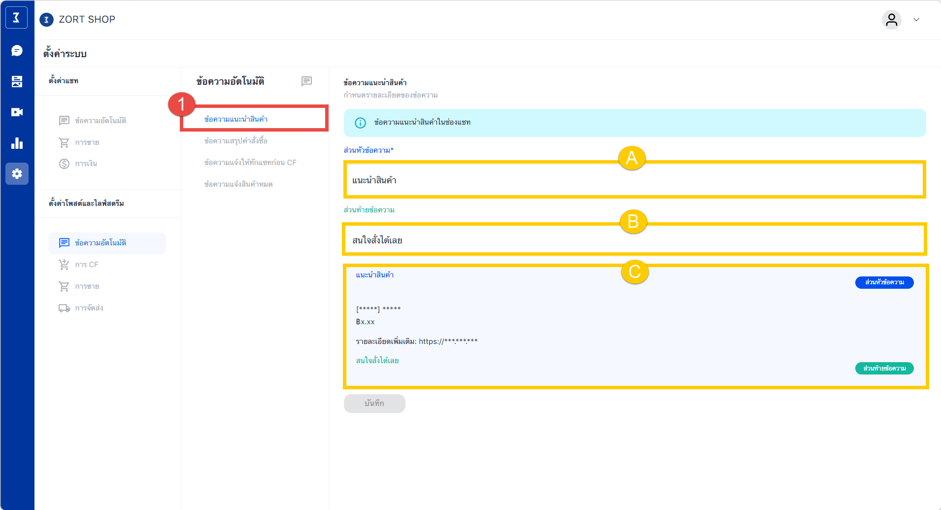The height and width of the screenshot is (510, 941).
Task: Select ข้อความสรุปคำสั่งซื้อ menu item
Action: point(236,141)
